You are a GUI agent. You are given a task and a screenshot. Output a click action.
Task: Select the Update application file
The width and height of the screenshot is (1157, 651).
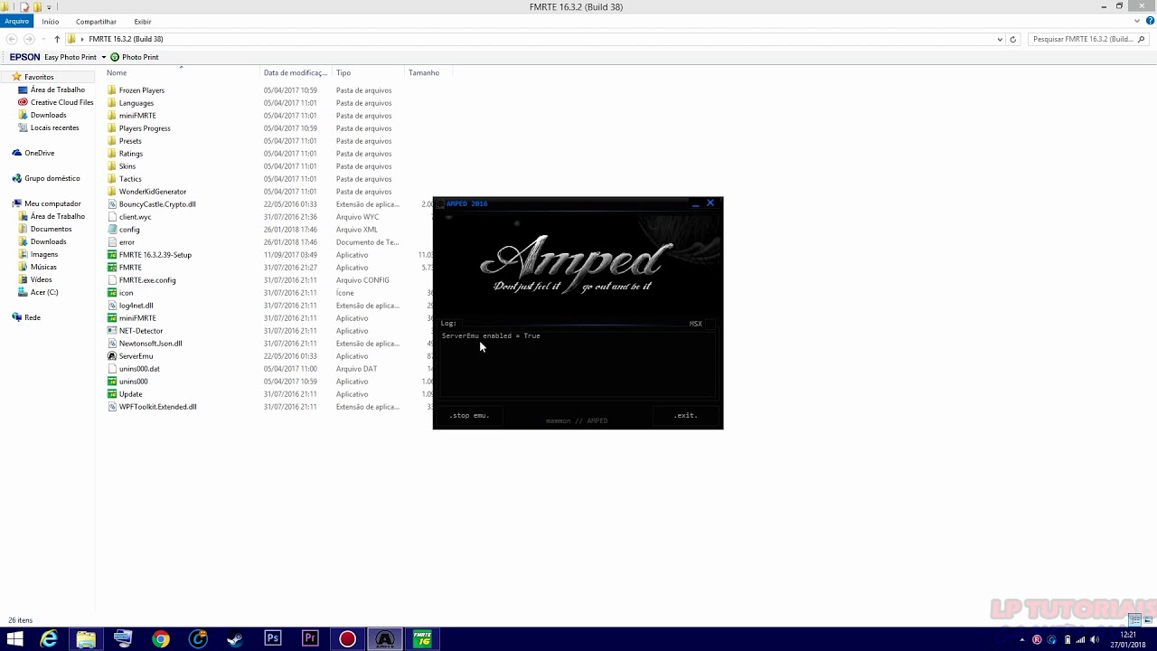coord(130,394)
